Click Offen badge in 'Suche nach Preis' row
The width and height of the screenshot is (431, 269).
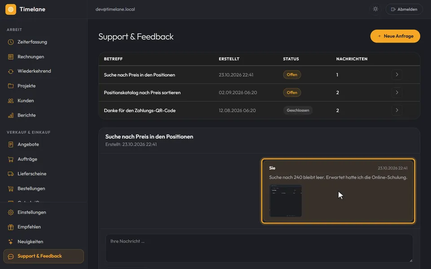pos(292,75)
